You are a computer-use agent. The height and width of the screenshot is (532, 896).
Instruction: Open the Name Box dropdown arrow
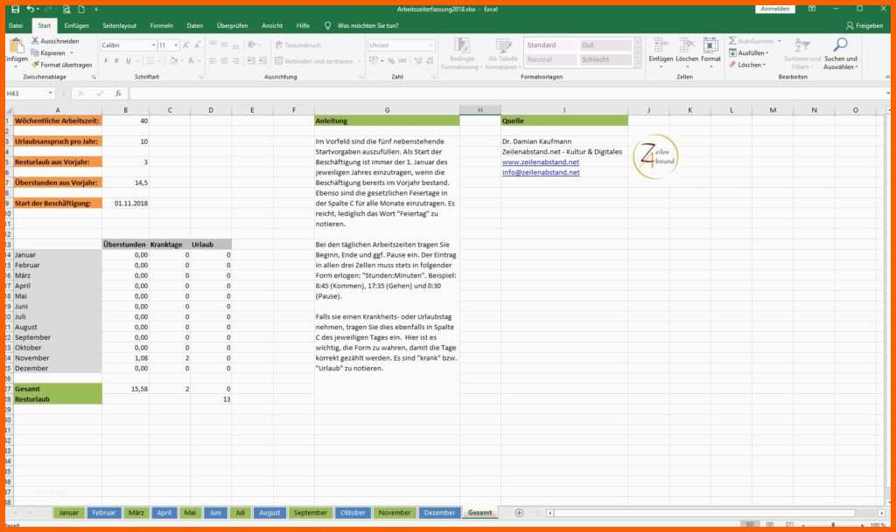(x=50, y=93)
